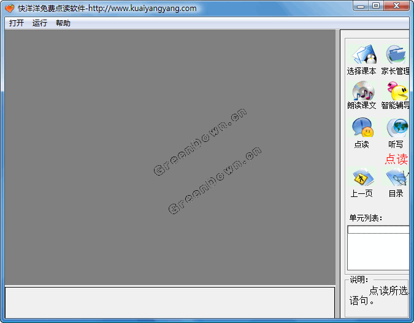Maximize the 快洋洋 window

coord(376,6)
